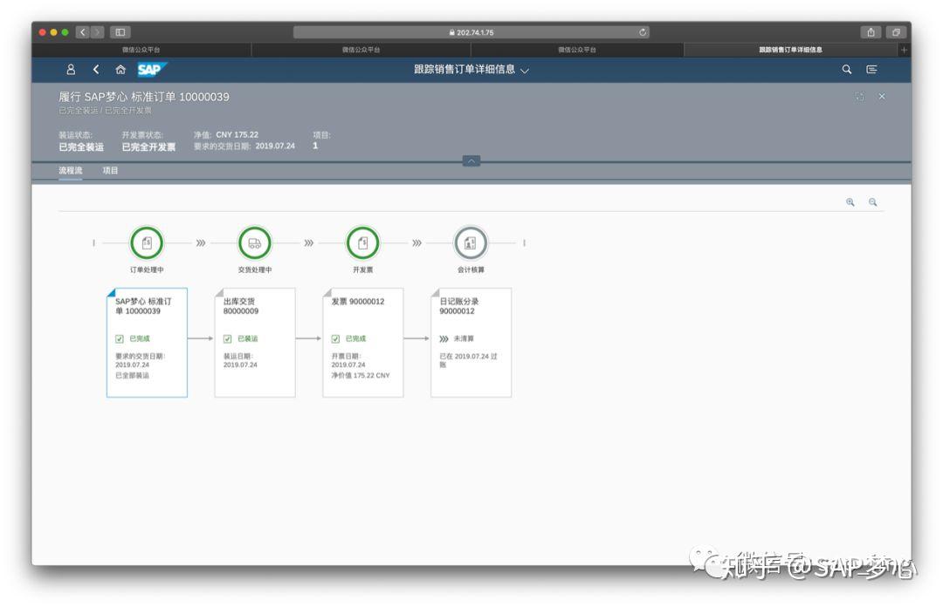
Task: Go forward in Safari history
Action: click(97, 32)
